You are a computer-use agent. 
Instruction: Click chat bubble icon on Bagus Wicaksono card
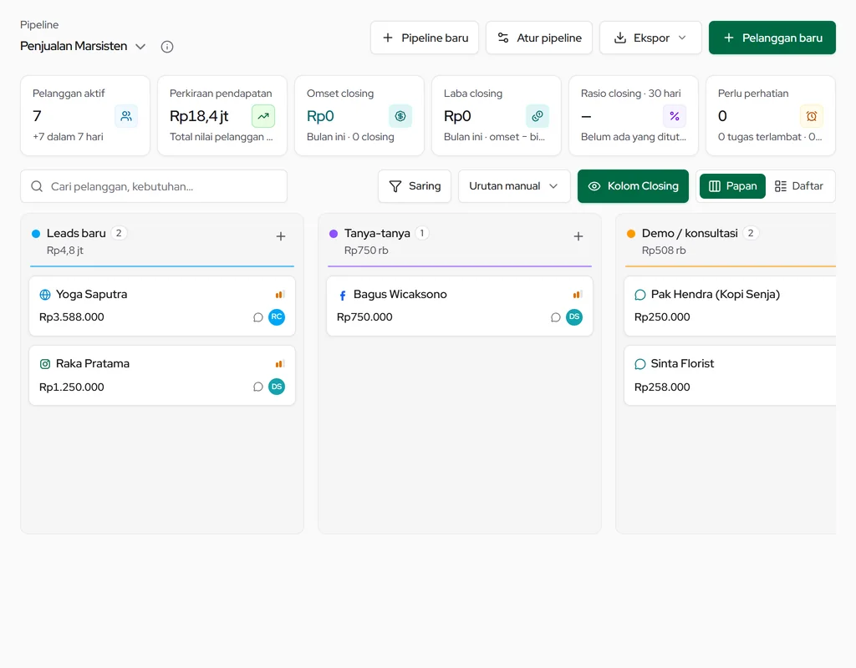point(556,317)
